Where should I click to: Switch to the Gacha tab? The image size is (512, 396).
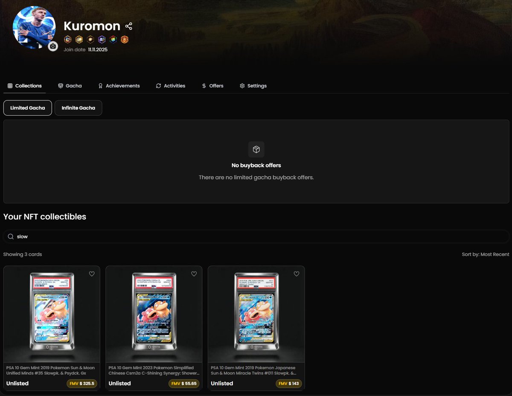70,86
